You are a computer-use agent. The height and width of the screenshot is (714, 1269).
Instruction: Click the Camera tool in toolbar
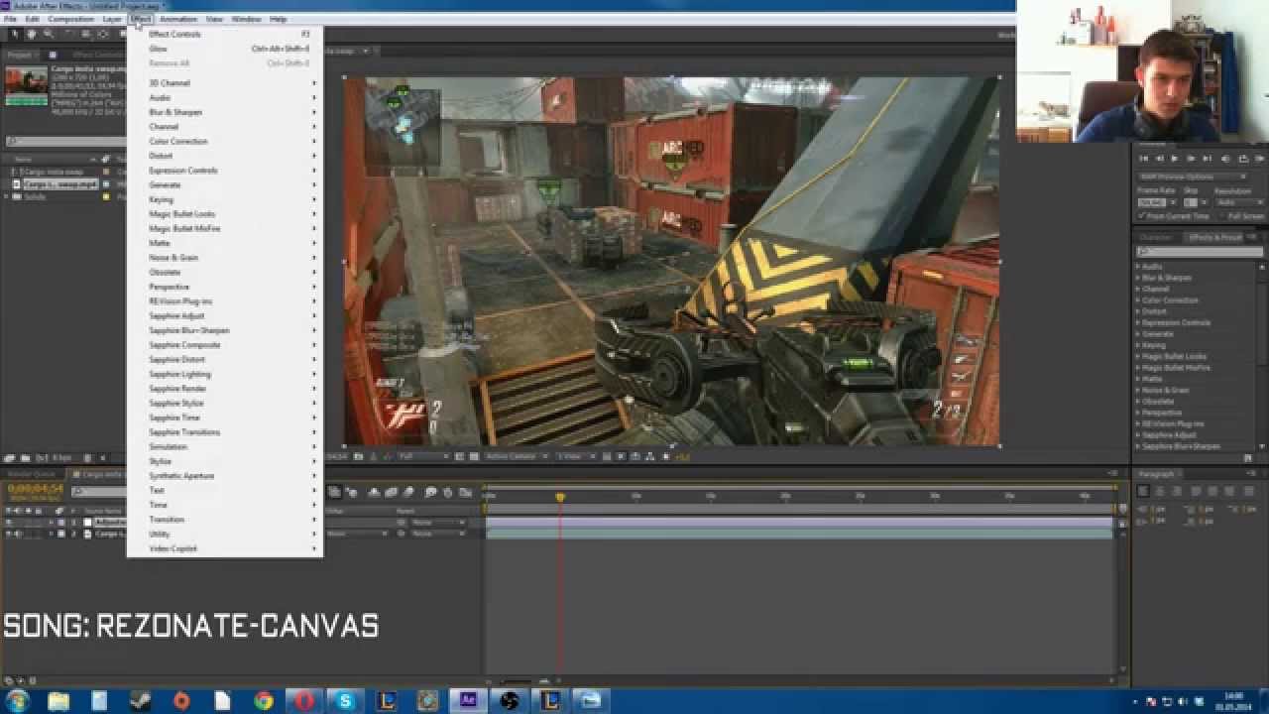[x=85, y=34]
